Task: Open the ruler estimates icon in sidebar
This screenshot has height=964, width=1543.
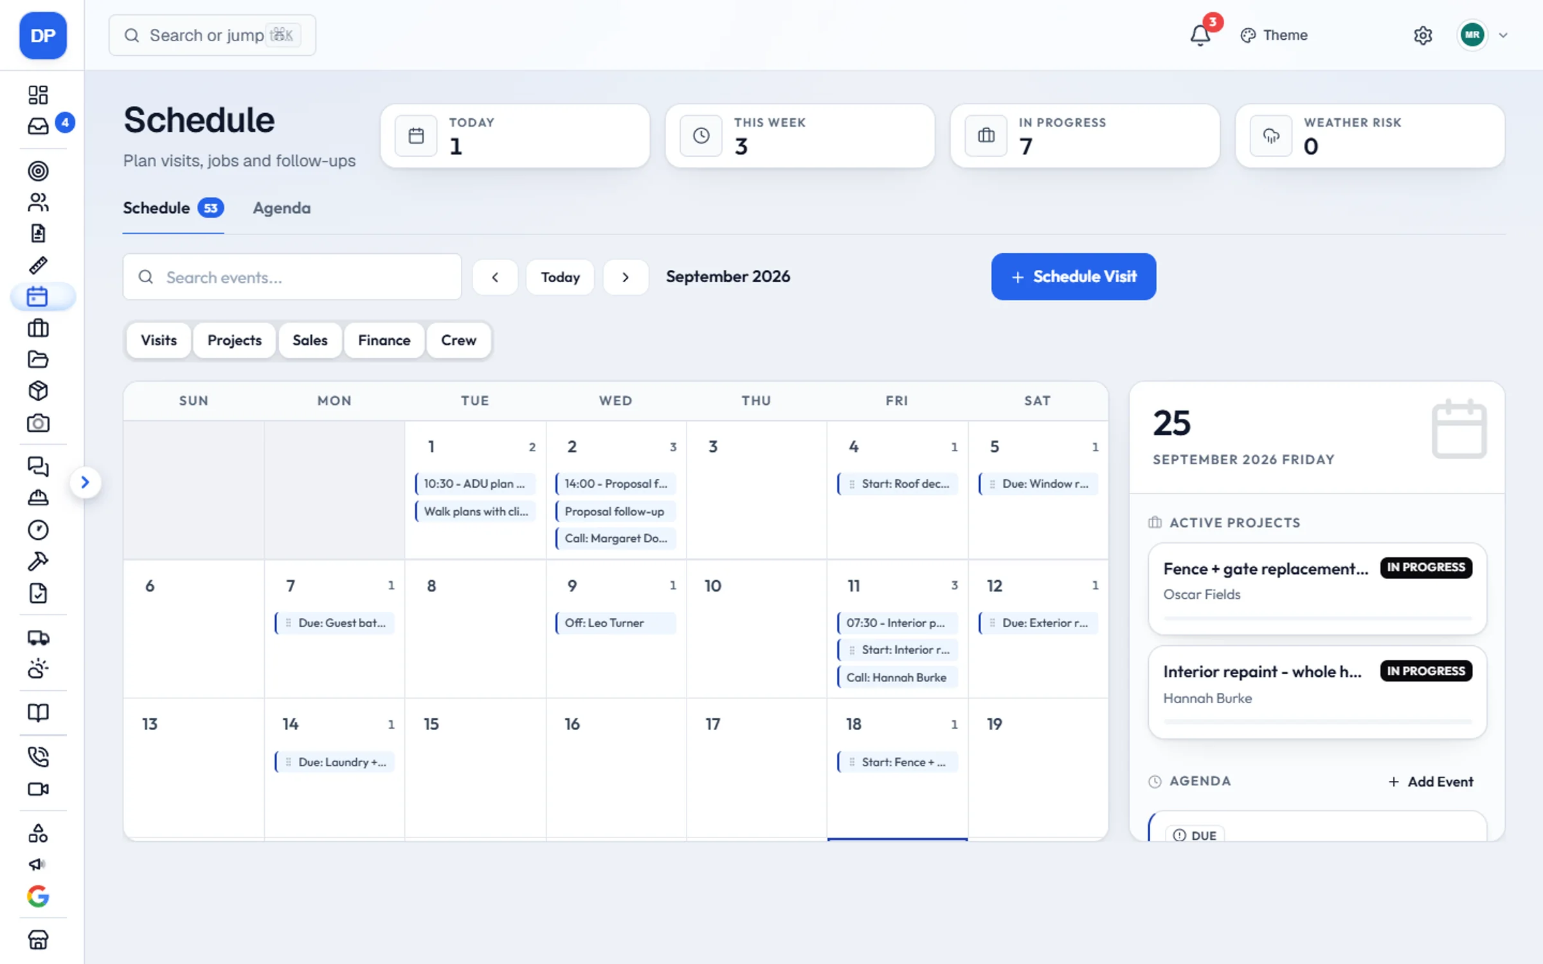Action: tap(39, 265)
